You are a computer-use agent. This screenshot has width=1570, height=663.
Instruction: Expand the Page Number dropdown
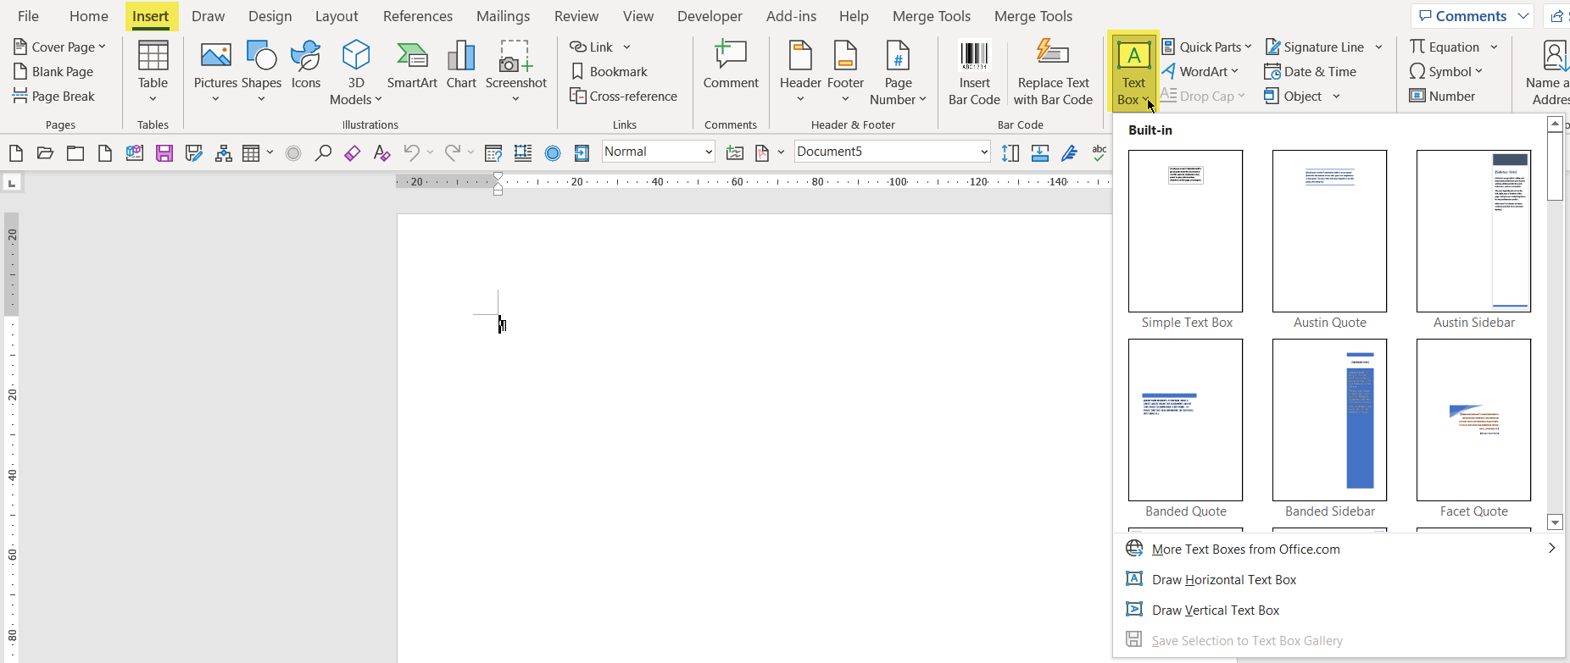pyautogui.click(x=898, y=73)
